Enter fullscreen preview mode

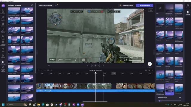click(x=142, y=65)
